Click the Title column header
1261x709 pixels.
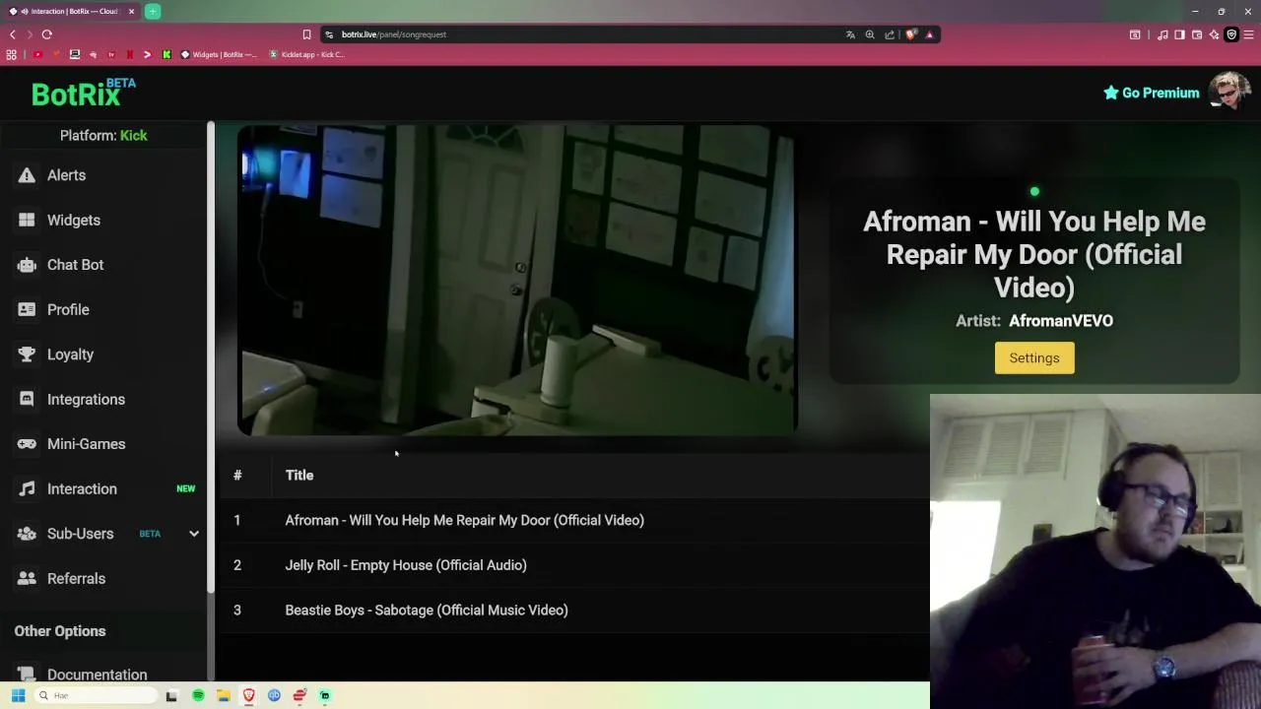click(299, 476)
